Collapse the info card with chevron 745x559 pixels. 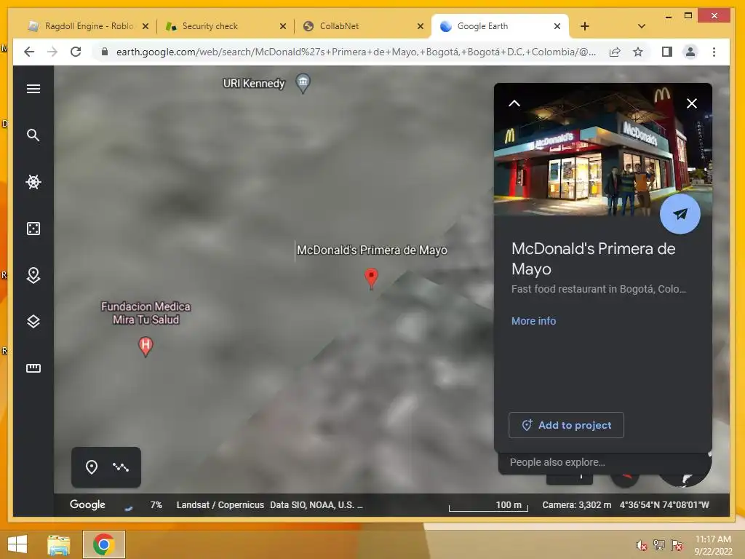coord(514,103)
